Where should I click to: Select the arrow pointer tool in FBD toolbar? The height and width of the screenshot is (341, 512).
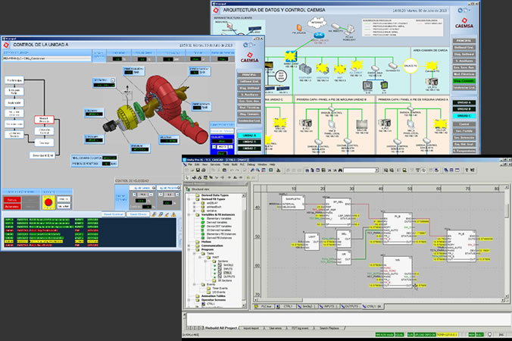coord(187,177)
